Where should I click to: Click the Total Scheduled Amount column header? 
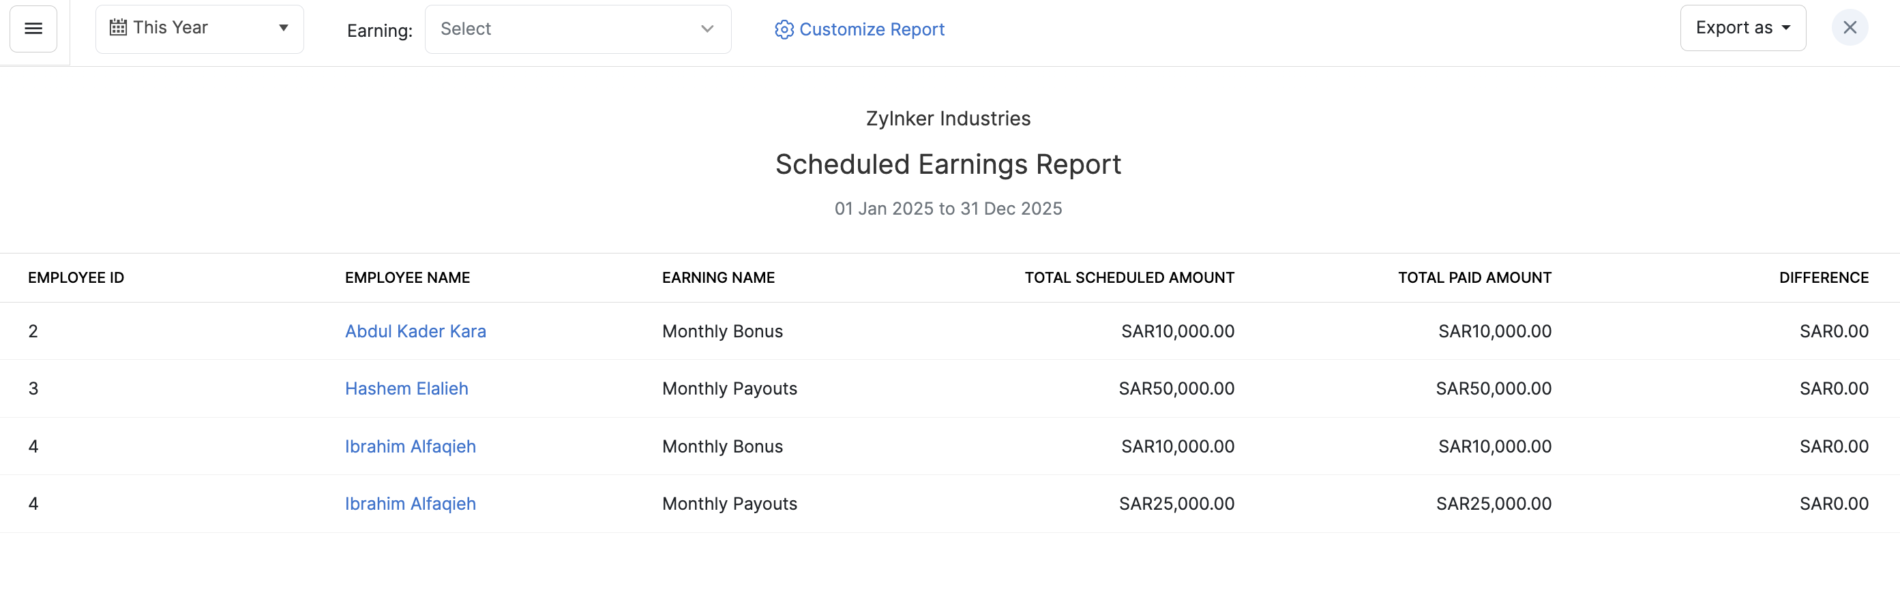coord(1129,278)
